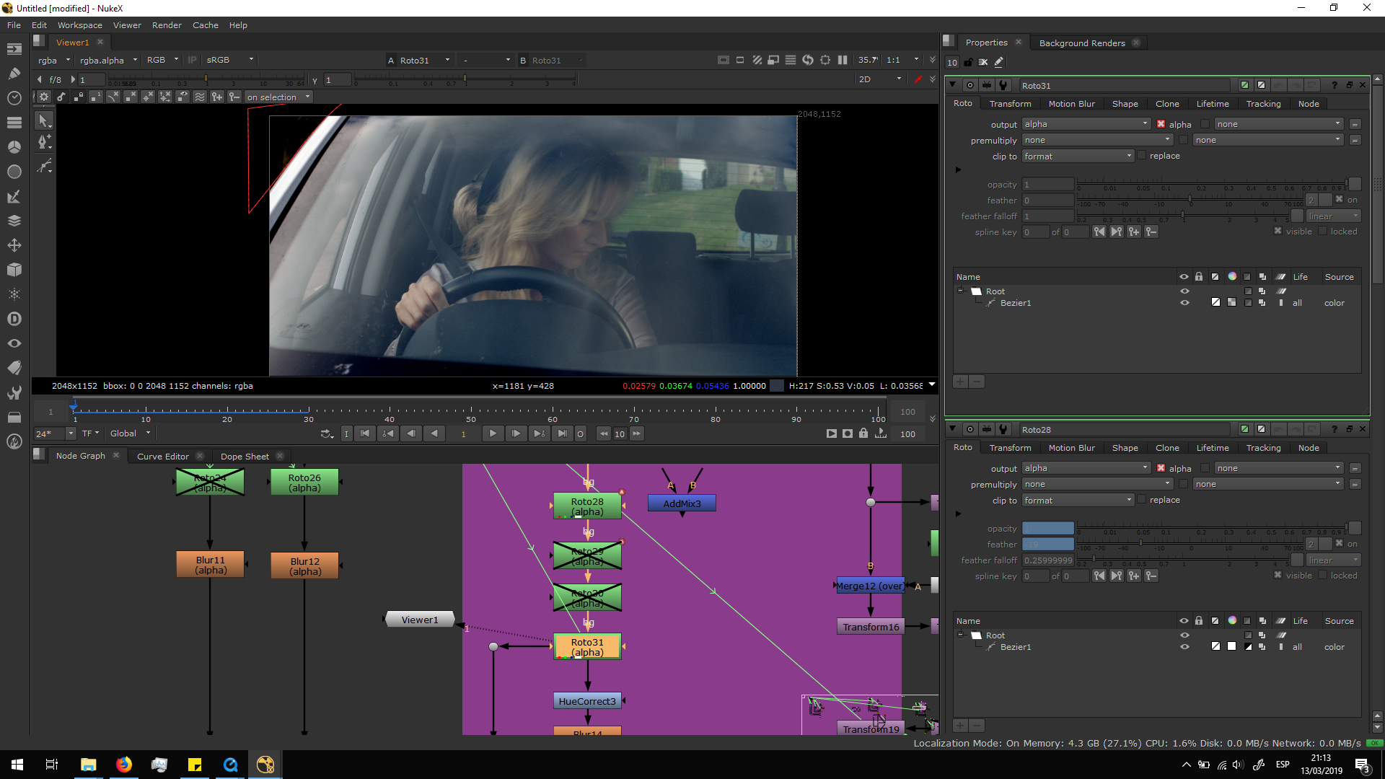Open the clip to format dropdown in Roto31
The height and width of the screenshot is (779, 1385).
(x=1078, y=156)
